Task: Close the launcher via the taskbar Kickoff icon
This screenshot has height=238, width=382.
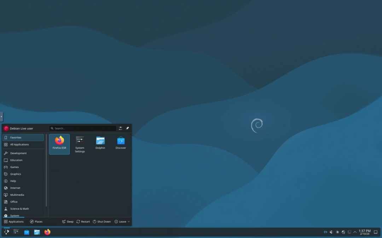Action: (7, 232)
